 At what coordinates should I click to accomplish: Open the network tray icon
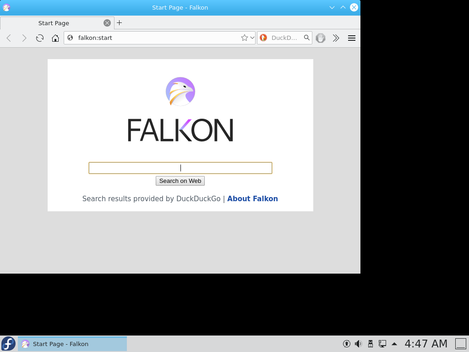click(382, 344)
